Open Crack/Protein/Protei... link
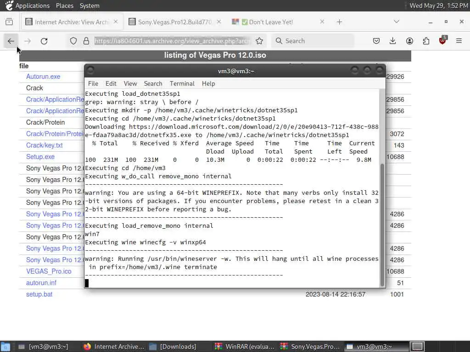The width and height of the screenshot is (470, 352). click(55, 134)
